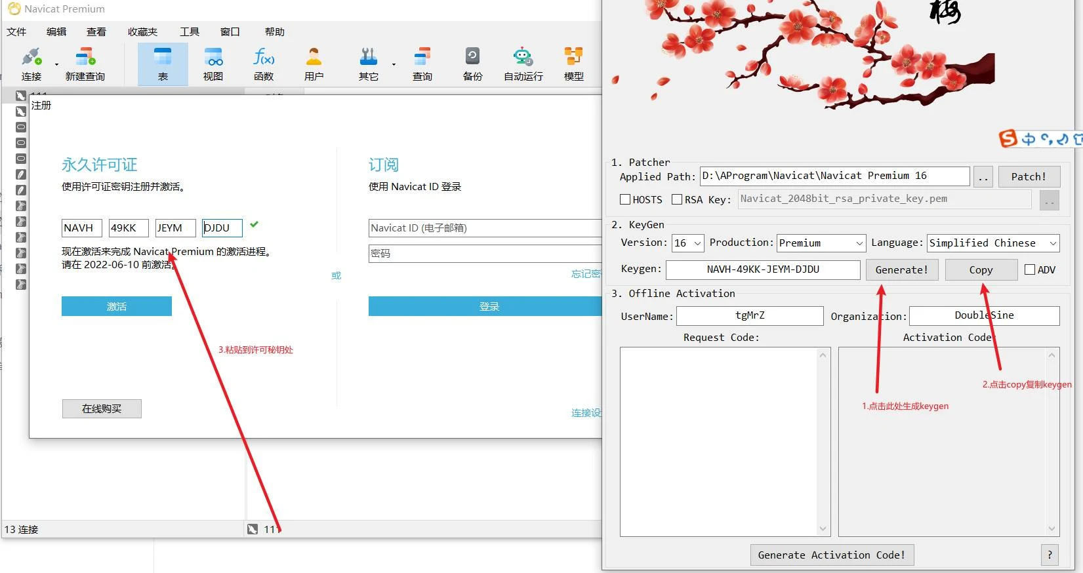The height and width of the screenshot is (573, 1083).
Task: Click the JEYM license key field
Action: tap(176, 228)
